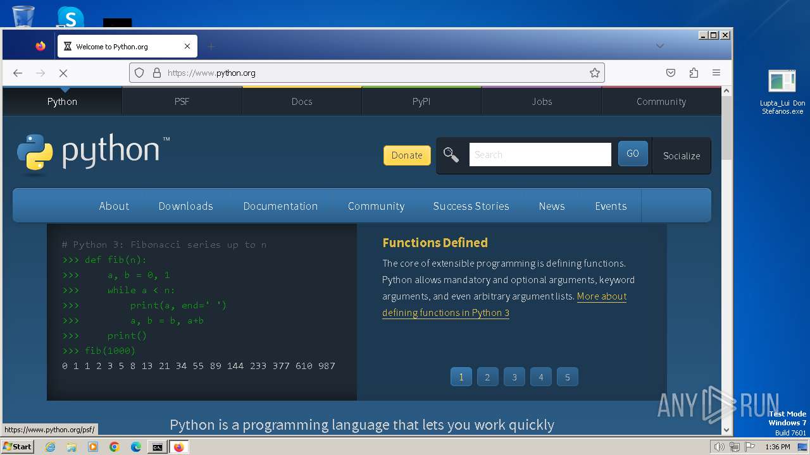810x455 pixels.
Task: Click the python logo image
Action: [x=93, y=152]
